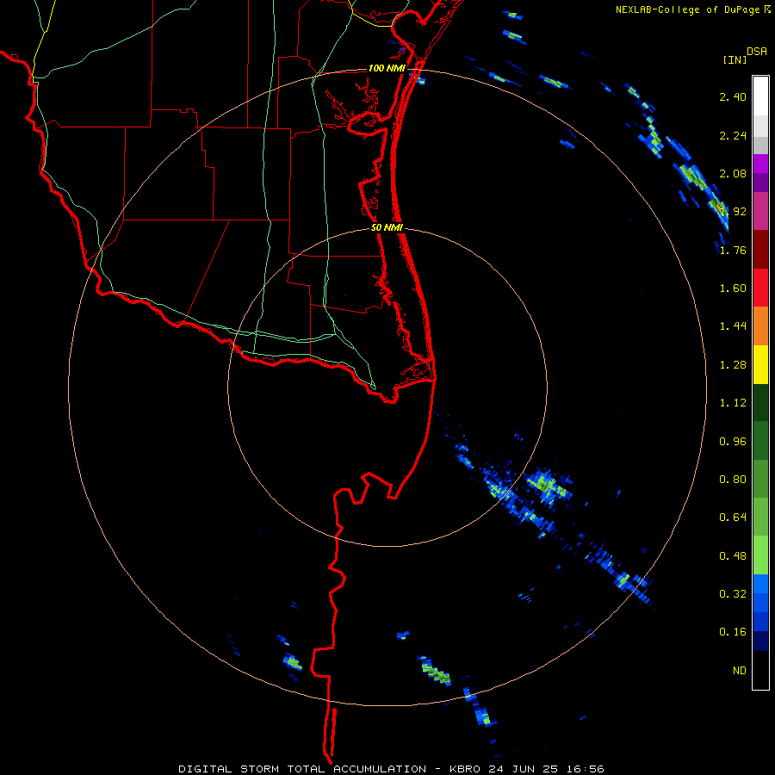The height and width of the screenshot is (775, 775).
Task: Select the 1.44 legend value
Action: (733, 326)
